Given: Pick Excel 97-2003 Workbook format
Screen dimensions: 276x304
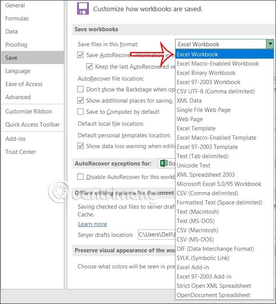Looking at the screenshot, I should pos(224,82).
